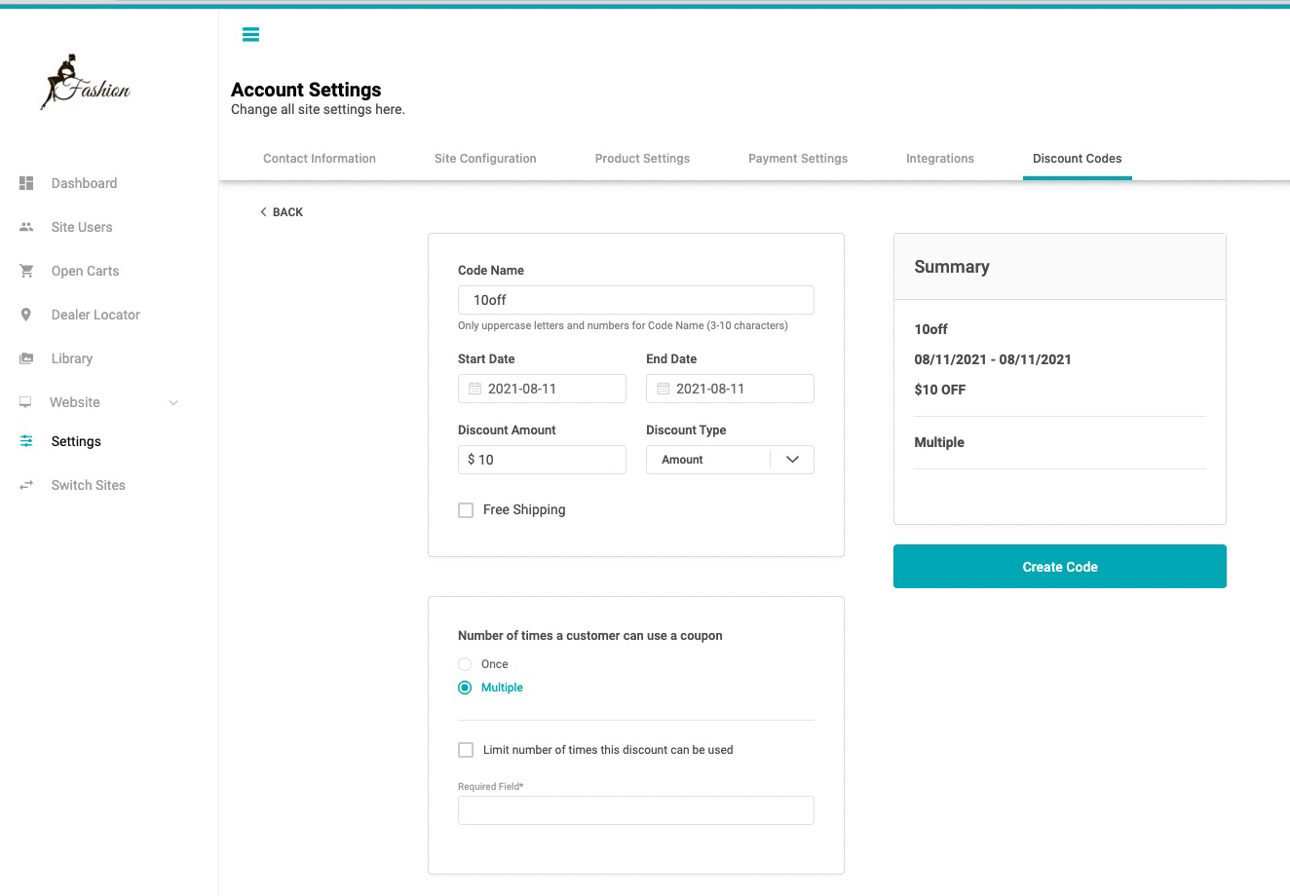This screenshot has width=1290, height=896.
Task: Expand the Website sidebar submenu
Action: [x=173, y=402]
